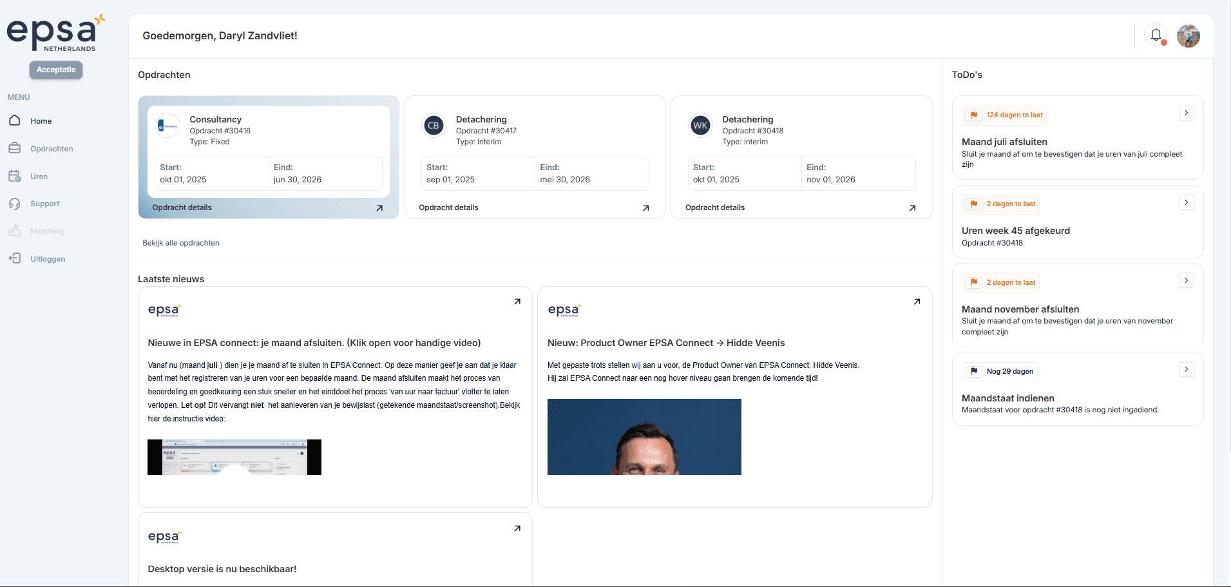Open the 'je maand afsluiten' news arrow icon

point(517,302)
